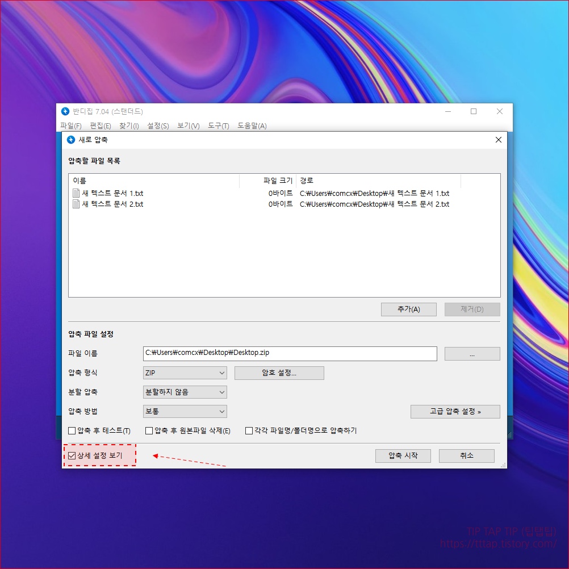The image size is (569, 569).
Task: Click the 파일 크기 column header
Action: pos(268,181)
